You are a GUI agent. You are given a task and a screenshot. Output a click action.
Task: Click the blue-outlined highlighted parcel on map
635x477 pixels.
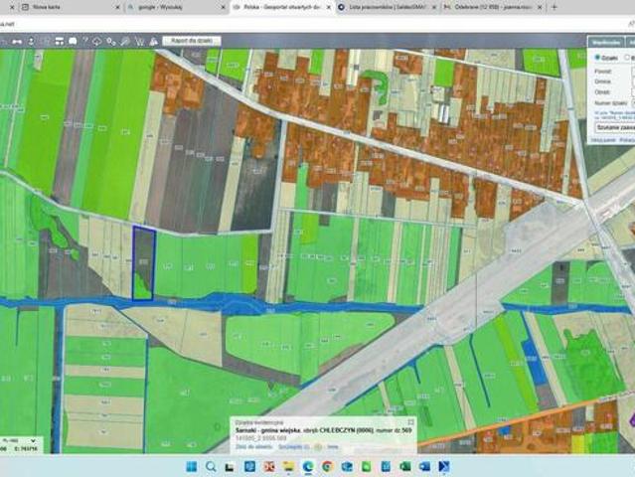[x=144, y=260]
